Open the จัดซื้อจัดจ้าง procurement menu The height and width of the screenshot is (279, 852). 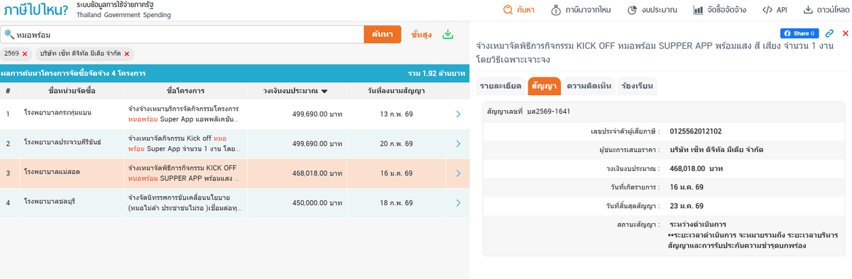719,10
